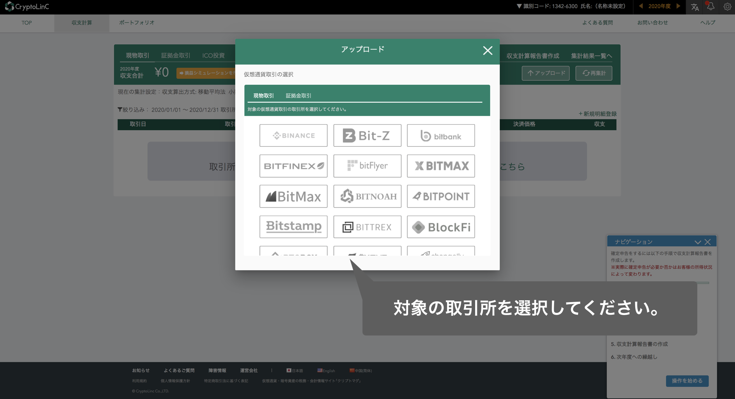
Task: Open the 収支計算 menu
Action: (81, 23)
